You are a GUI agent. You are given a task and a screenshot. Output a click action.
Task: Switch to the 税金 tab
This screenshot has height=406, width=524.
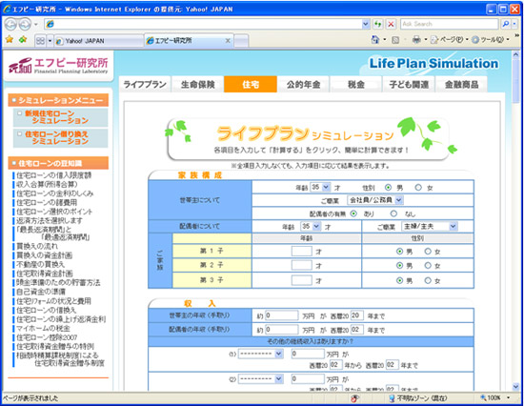[356, 84]
